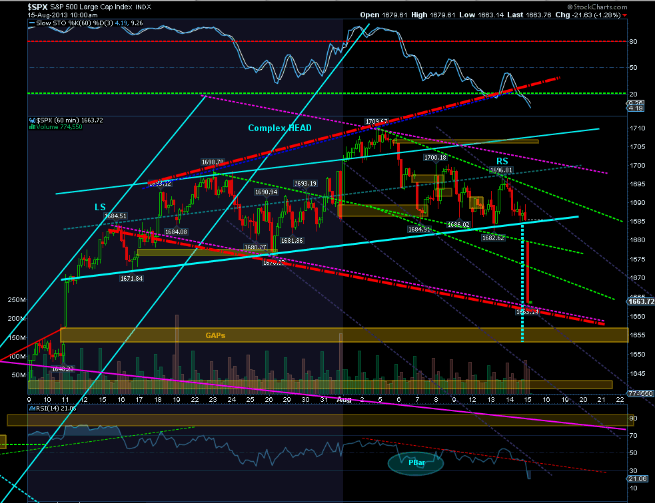Screen dimensions: 655x503
Task: Click the 1693.12 price label
Action: click(x=160, y=183)
